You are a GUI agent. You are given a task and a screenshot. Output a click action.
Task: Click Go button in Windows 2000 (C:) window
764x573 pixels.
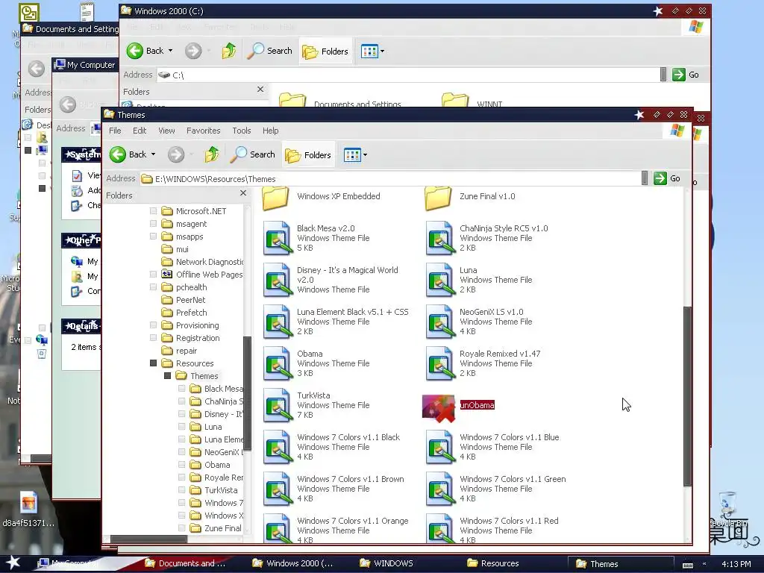(686, 75)
